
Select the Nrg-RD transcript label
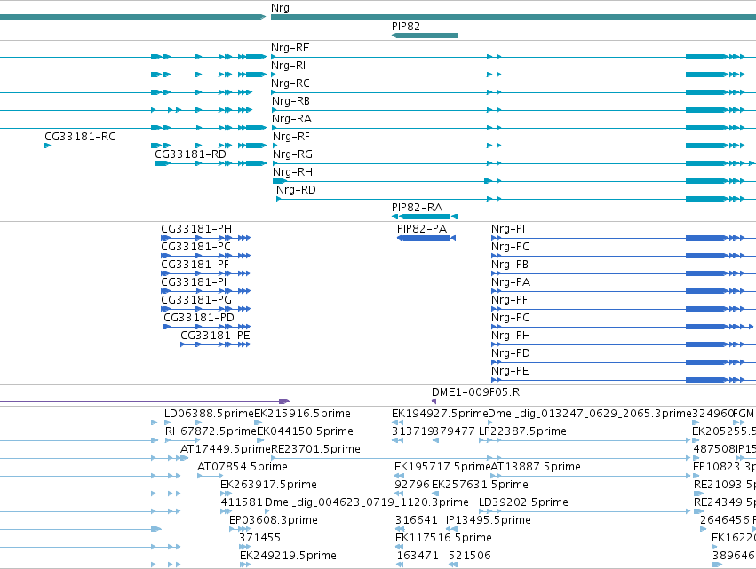(x=296, y=190)
